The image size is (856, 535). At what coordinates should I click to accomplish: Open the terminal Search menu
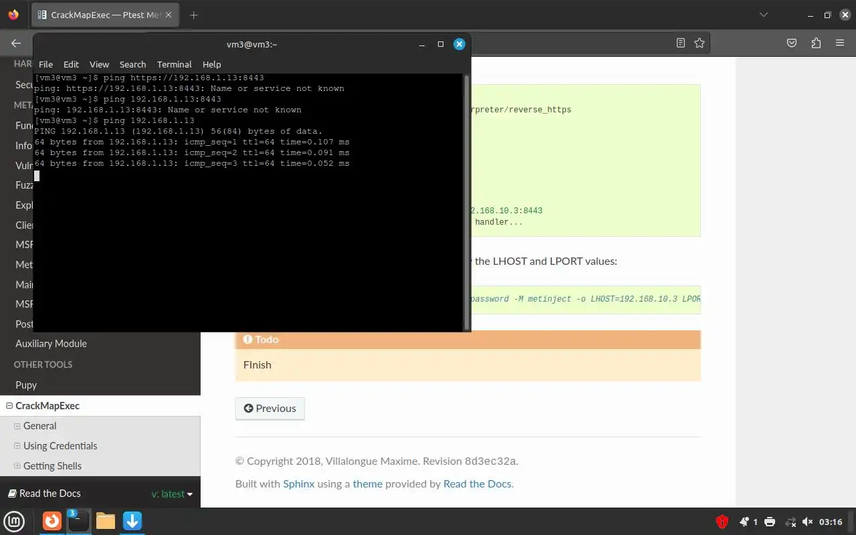[x=132, y=64]
